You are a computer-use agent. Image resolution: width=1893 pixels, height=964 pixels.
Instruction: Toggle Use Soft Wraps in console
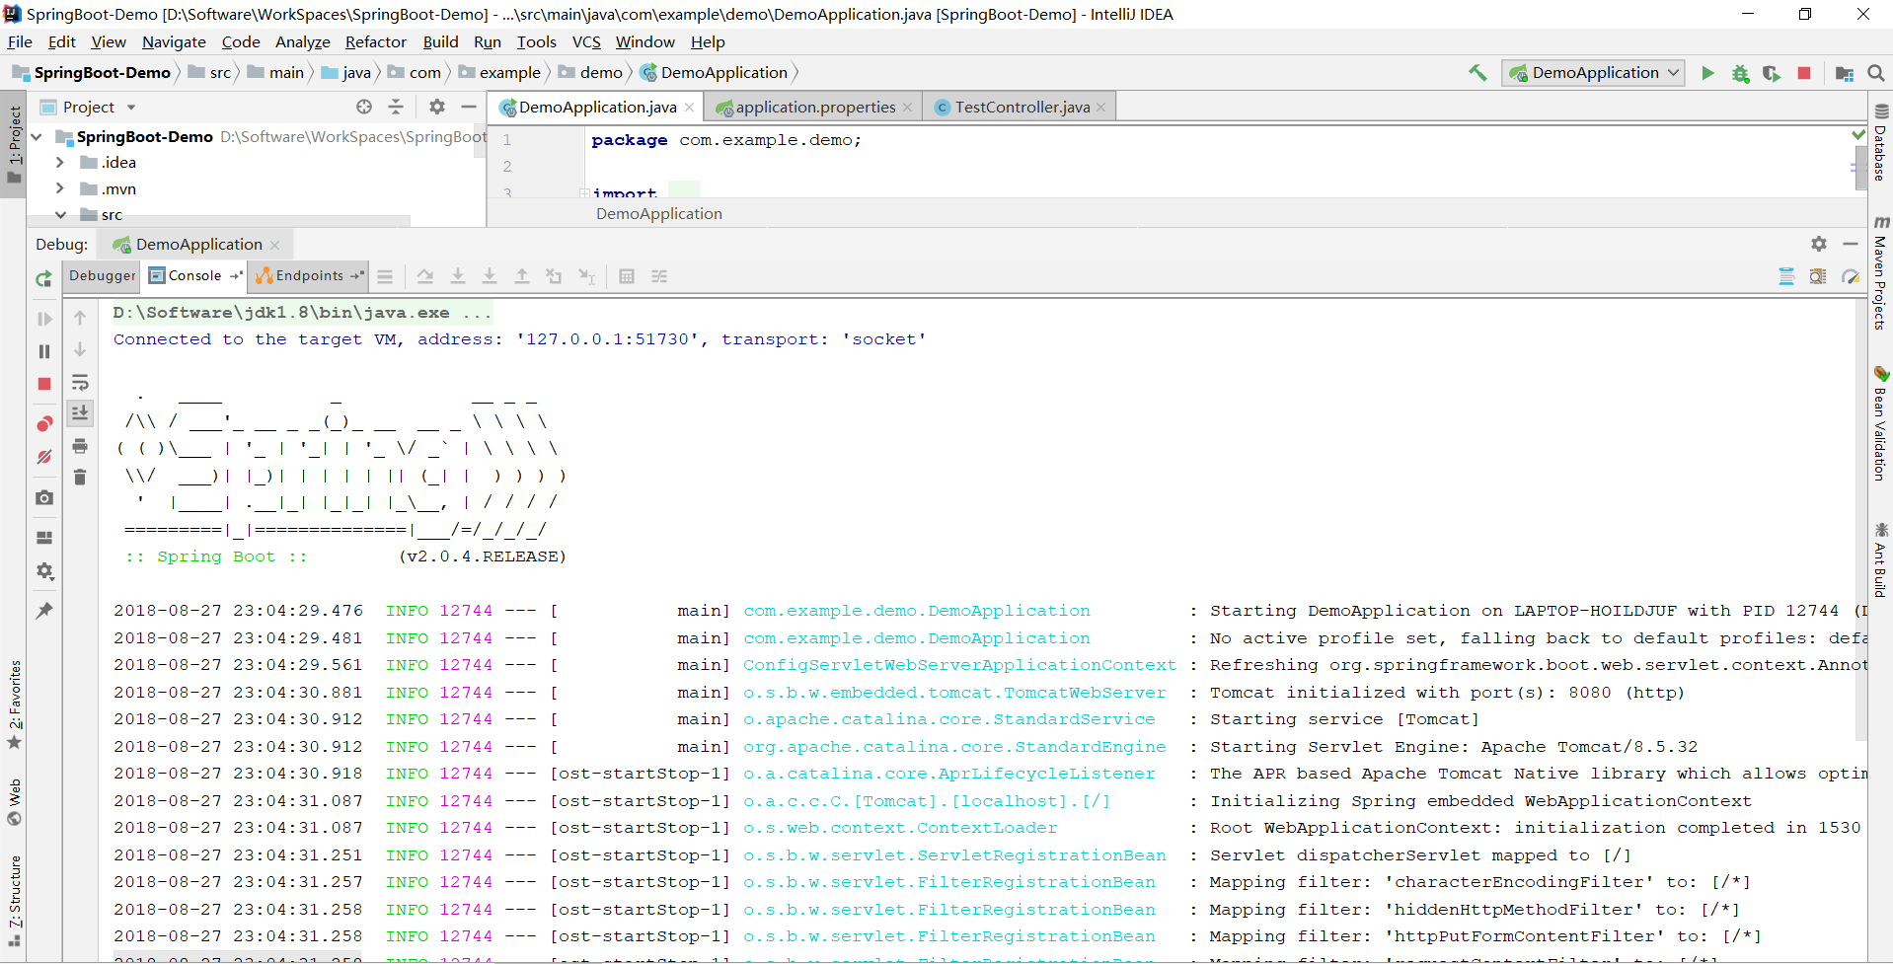coord(80,382)
